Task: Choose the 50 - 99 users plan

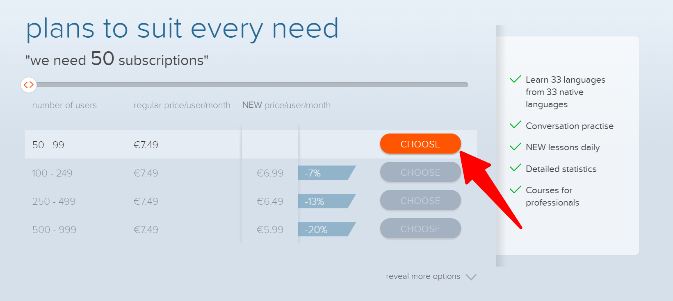Action: [x=420, y=144]
